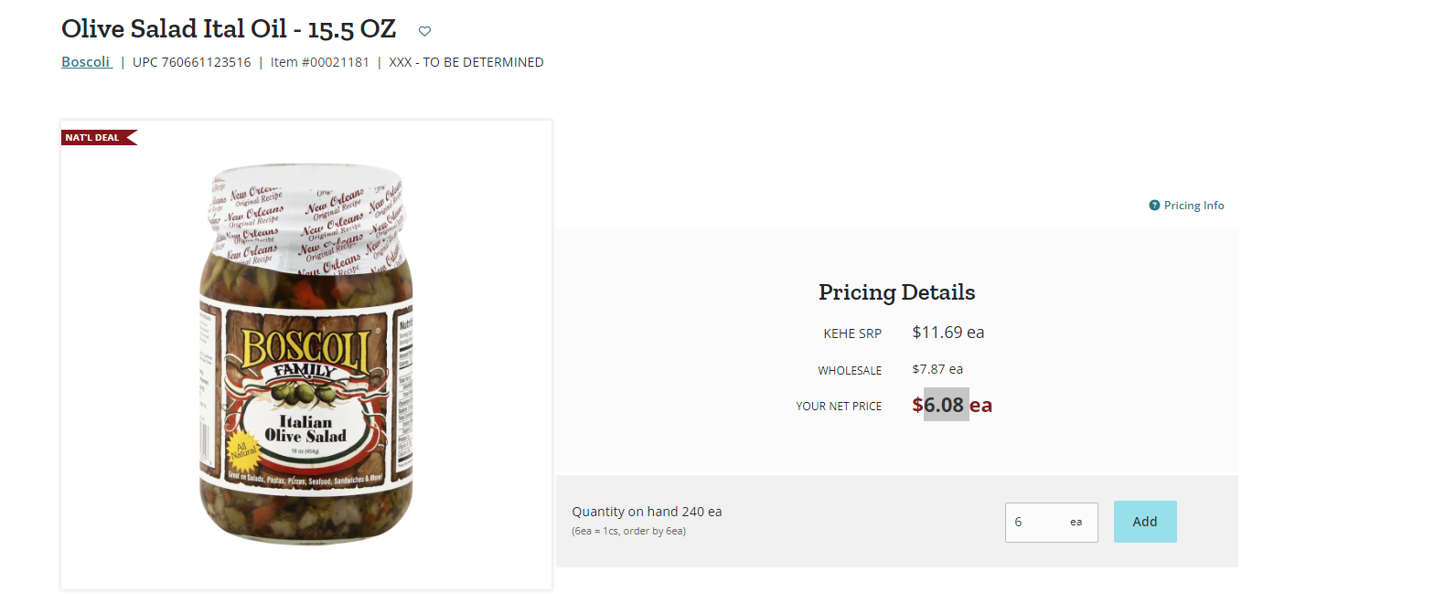Click the 6ea = 1cs order note
The image size is (1435, 603).
[x=629, y=531]
